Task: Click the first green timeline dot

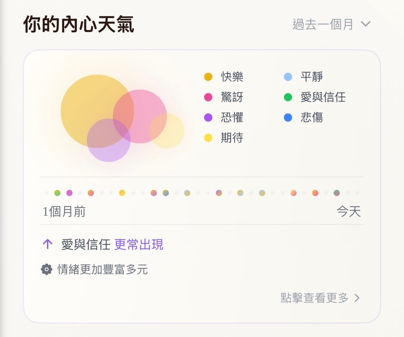Action: [x=57, y=193]
